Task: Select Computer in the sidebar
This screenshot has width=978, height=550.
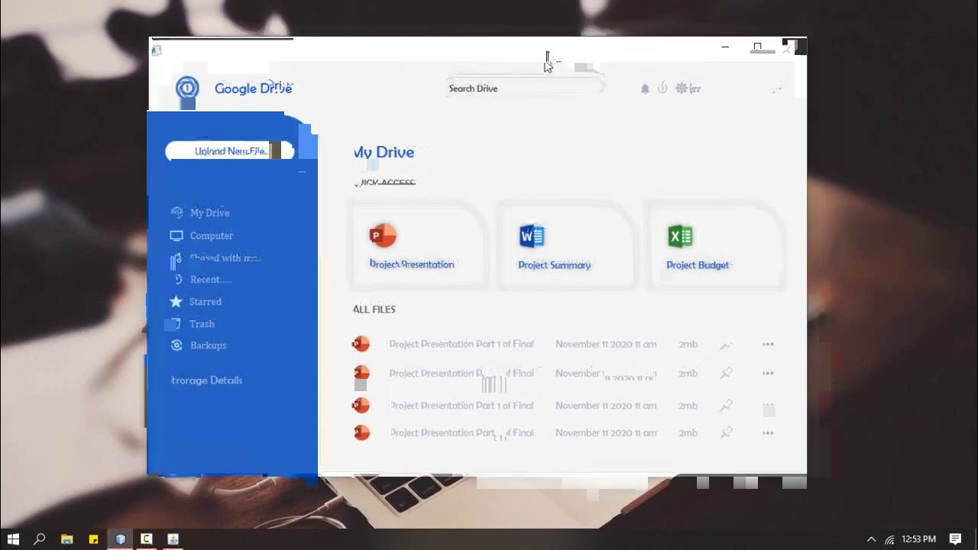Action: 211,236
